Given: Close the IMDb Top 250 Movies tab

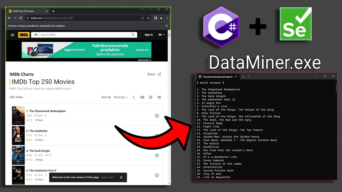Looking at the screenshot, I should (47, 11).
